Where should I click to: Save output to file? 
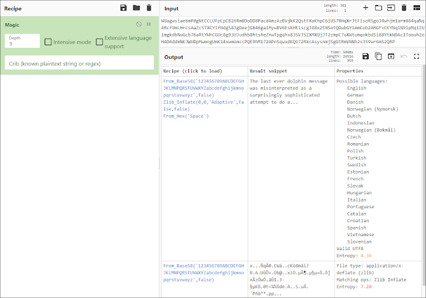tap(365, 57)
